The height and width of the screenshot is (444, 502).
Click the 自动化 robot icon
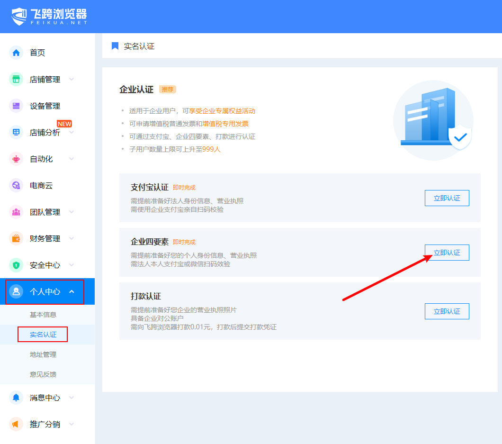click(x=16, y=159)
